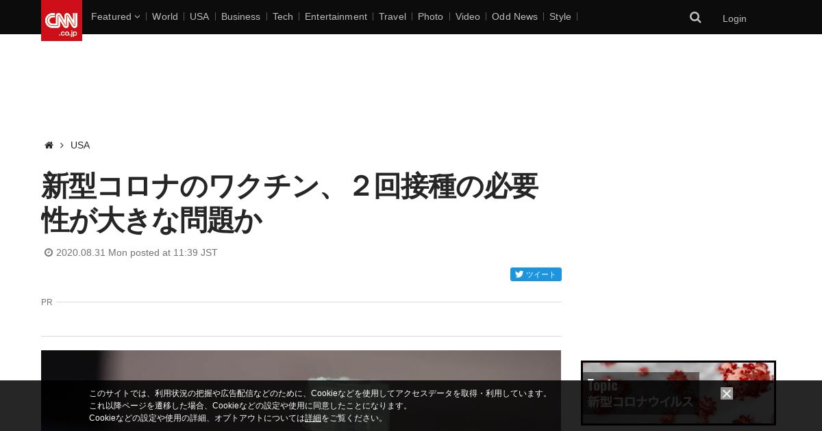Click USA in the breadcrumb trail
The image size is (822, 431).
(x=80, y=145)
